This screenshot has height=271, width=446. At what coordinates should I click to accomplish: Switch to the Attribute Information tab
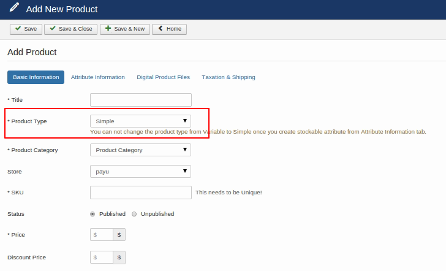click(97, 77)
